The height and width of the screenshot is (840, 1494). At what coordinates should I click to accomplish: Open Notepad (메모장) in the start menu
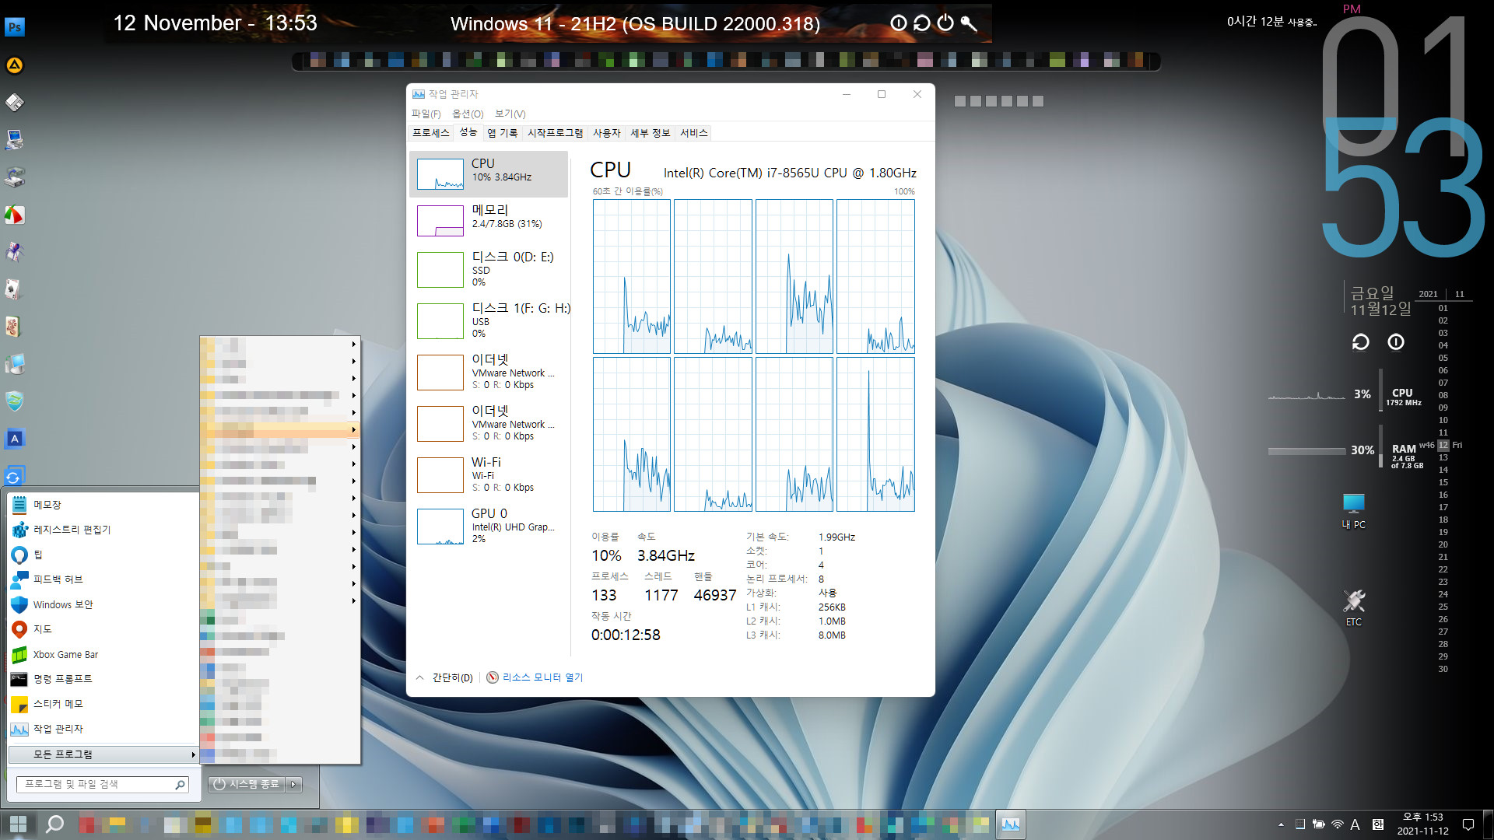click(103, 505)
